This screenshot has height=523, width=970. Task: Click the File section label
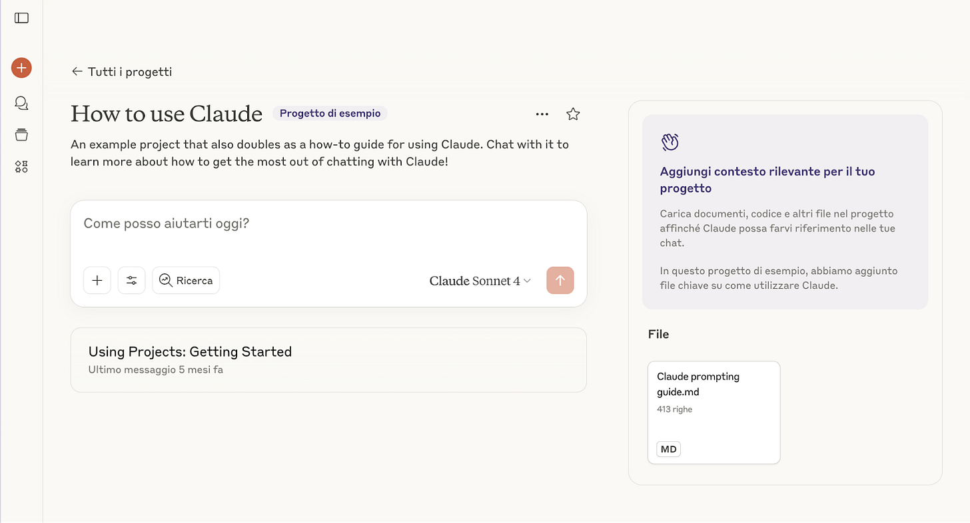(x=658, y=334)
